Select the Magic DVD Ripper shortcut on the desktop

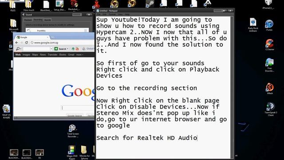pos(72,152)
